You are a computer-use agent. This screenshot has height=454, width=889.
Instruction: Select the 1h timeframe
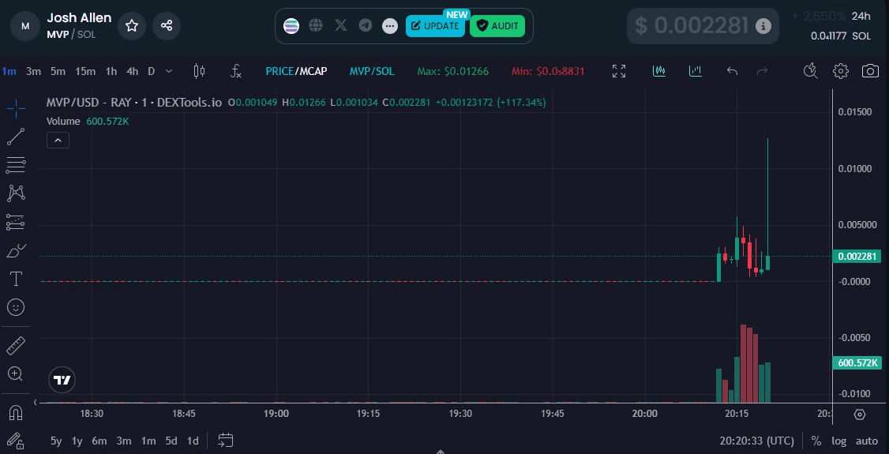tap(111, 71)
